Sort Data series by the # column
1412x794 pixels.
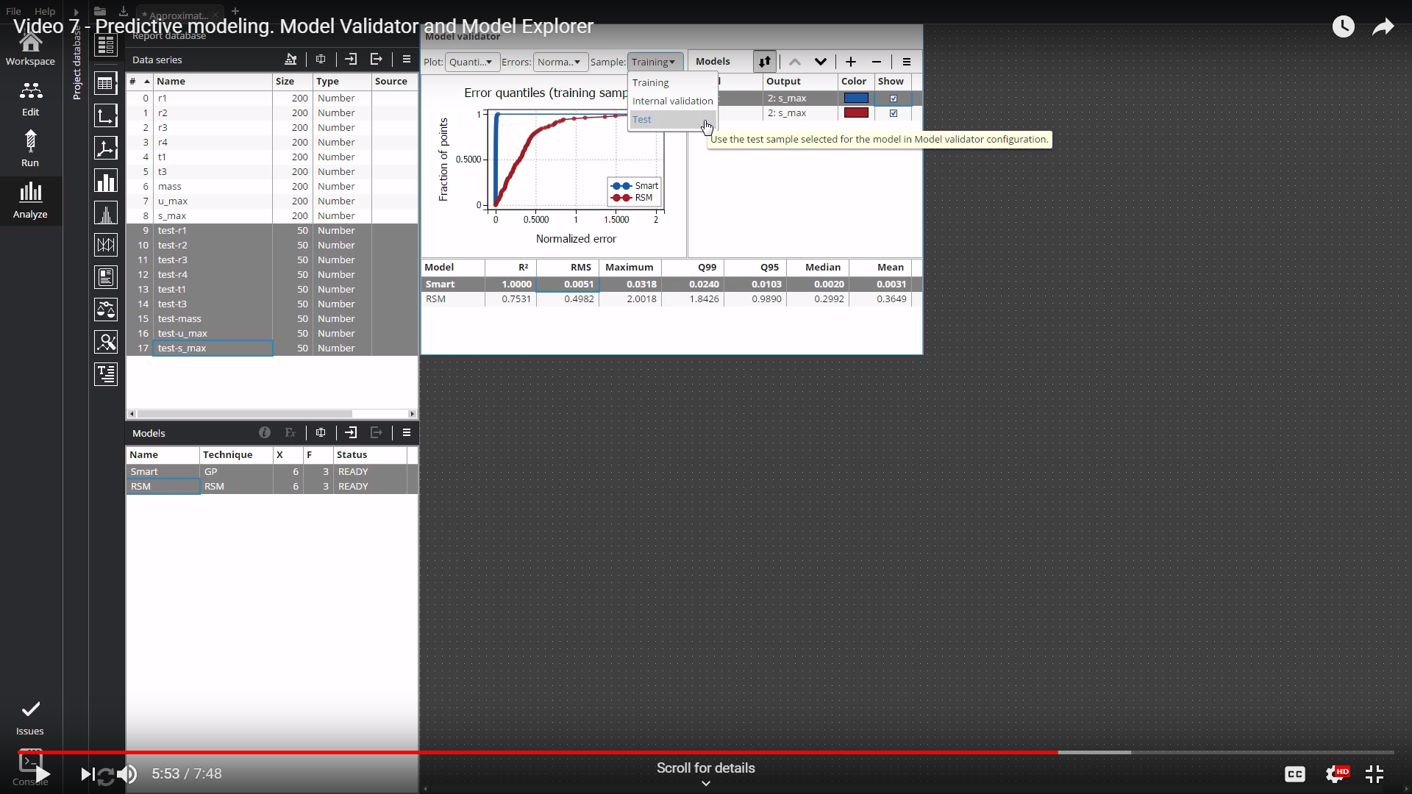(139, 81)
